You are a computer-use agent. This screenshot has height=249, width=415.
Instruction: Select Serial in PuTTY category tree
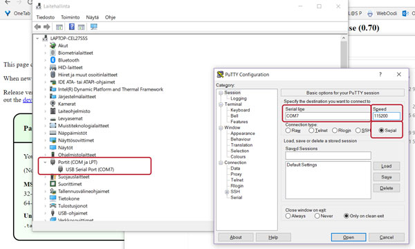(x=237, y=197)
